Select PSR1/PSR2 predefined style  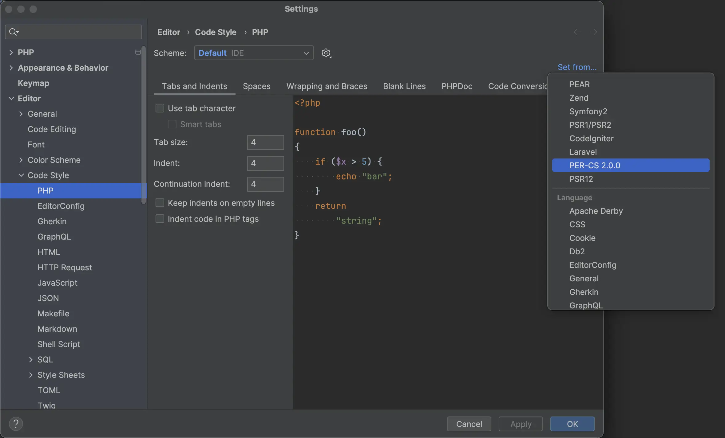pyautogui.click(x=631, y=125)
